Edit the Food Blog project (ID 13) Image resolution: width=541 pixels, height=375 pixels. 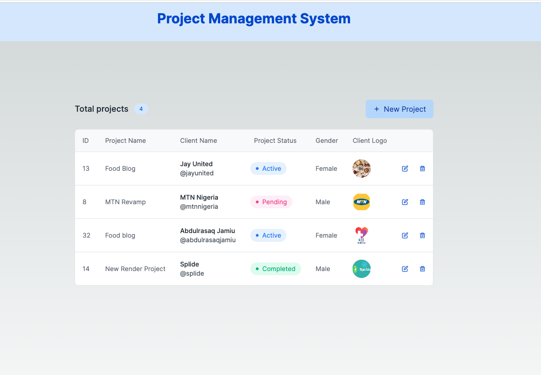coord(405,168)
